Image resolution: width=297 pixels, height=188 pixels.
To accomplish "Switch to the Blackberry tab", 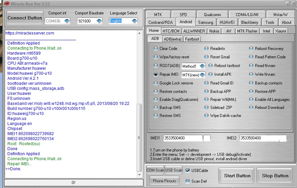I will coord(249,22).
